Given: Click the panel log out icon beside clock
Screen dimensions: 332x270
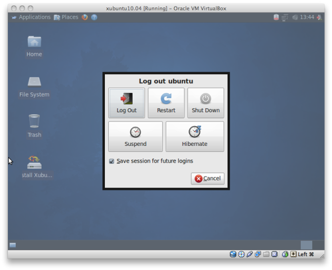Looking at the screenshot, I should [319, 17].
